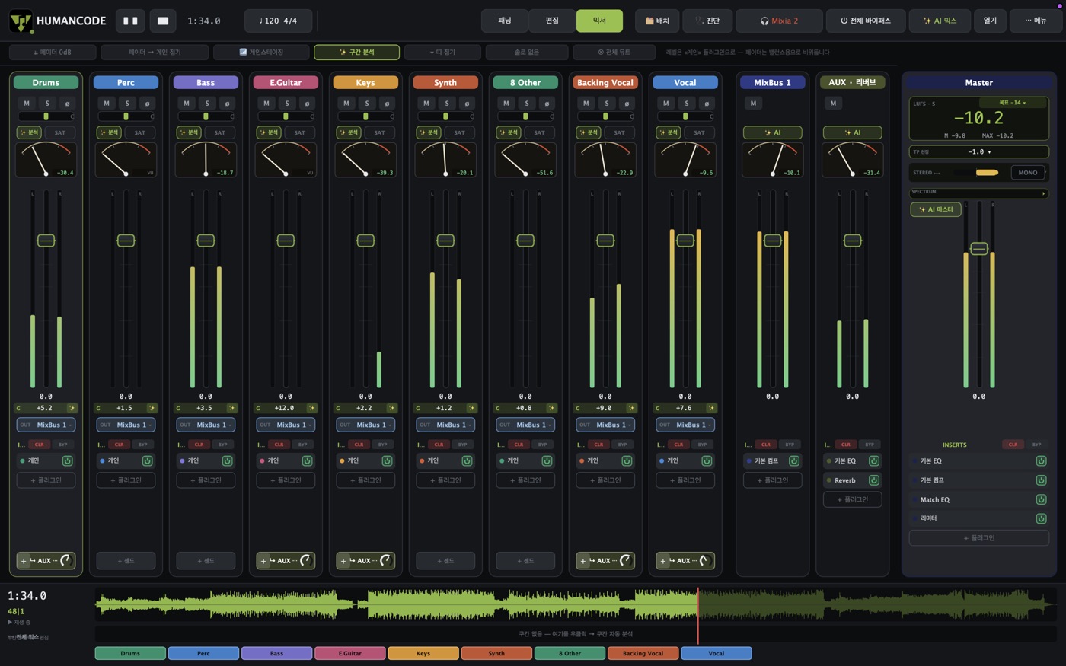Click the waveform overview timeline
The height and width of the screenshot is (666, 1066).
575,604
